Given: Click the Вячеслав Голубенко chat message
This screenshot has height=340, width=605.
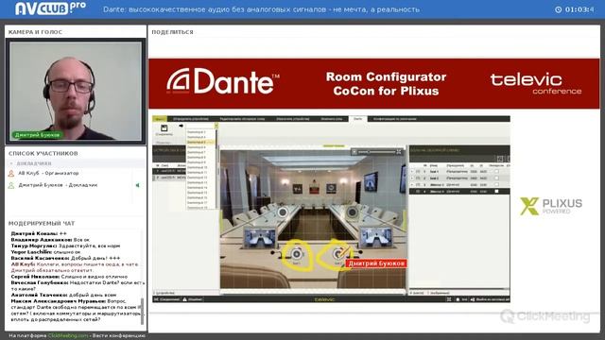Looking at the screenshot, I should (78, 285).
